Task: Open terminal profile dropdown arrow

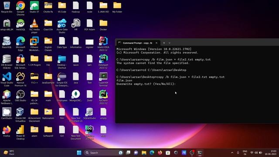Action: 170,43
